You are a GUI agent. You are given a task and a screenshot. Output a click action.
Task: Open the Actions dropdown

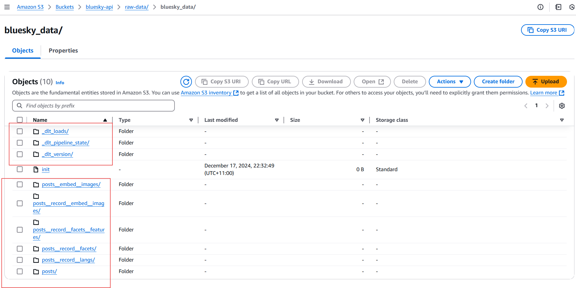click(450, 81)
